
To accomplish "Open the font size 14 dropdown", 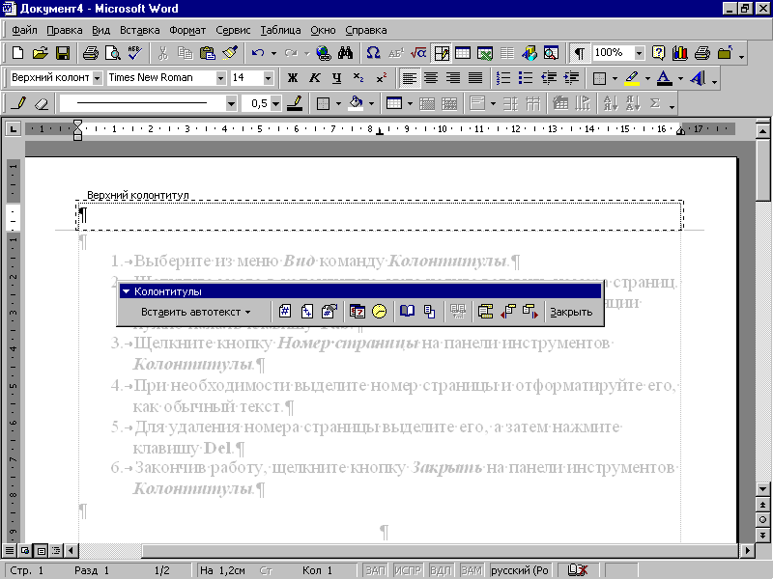I will (x=269, y=78).
